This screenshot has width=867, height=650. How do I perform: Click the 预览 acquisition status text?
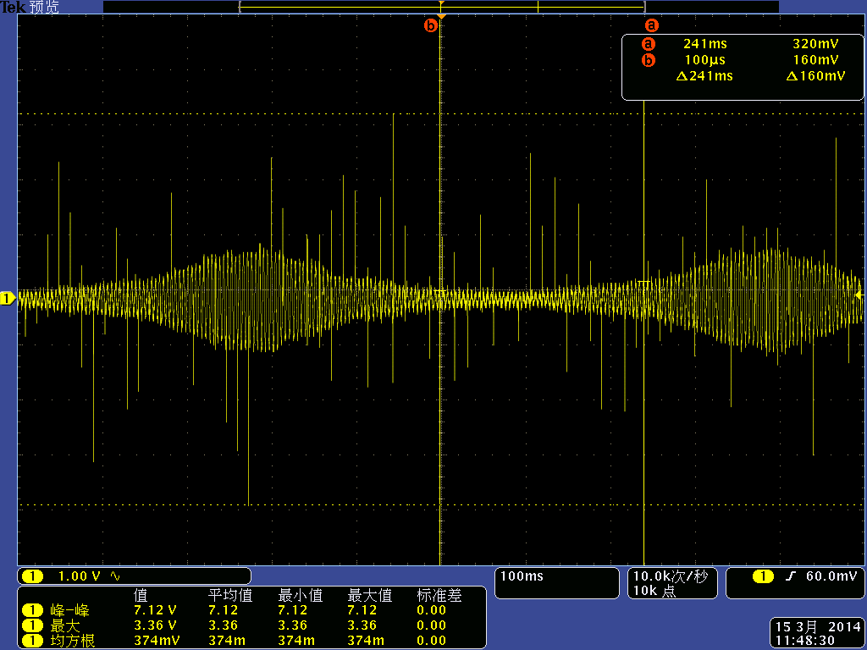pyautogui.click(x=44, y=7)
